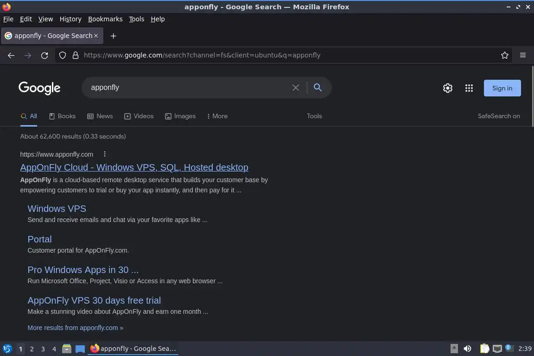The width and height of the screenshot is (534, 356).
Task: Select the All results tab
Action: [x=29, y=116]
